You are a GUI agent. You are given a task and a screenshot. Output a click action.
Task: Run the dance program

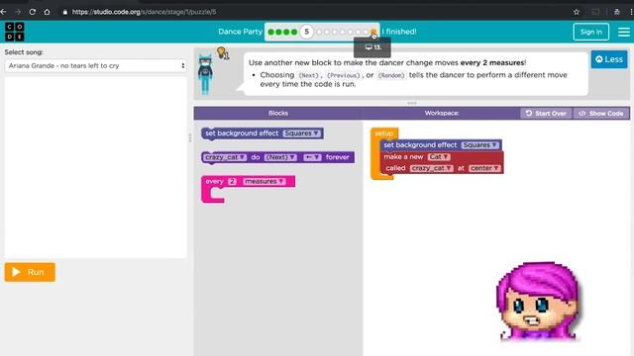tap(30, 272)
